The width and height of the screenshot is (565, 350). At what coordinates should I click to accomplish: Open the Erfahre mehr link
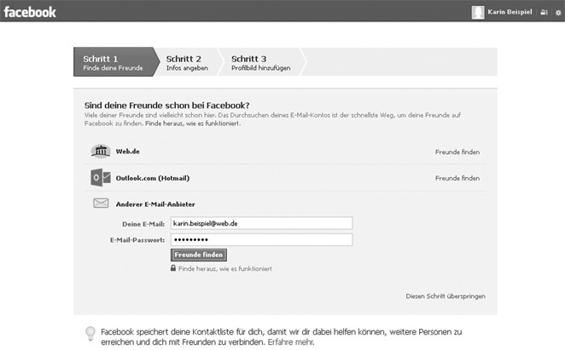coord(291,342)
